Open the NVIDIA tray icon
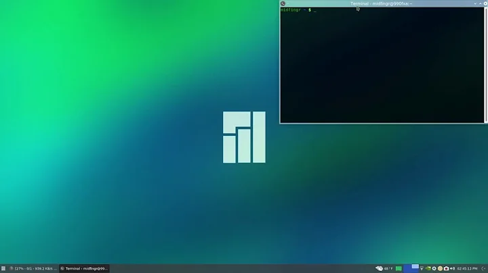Image resolution: width=488 pixels, height=273 pixels. click(x=428, y=268)
